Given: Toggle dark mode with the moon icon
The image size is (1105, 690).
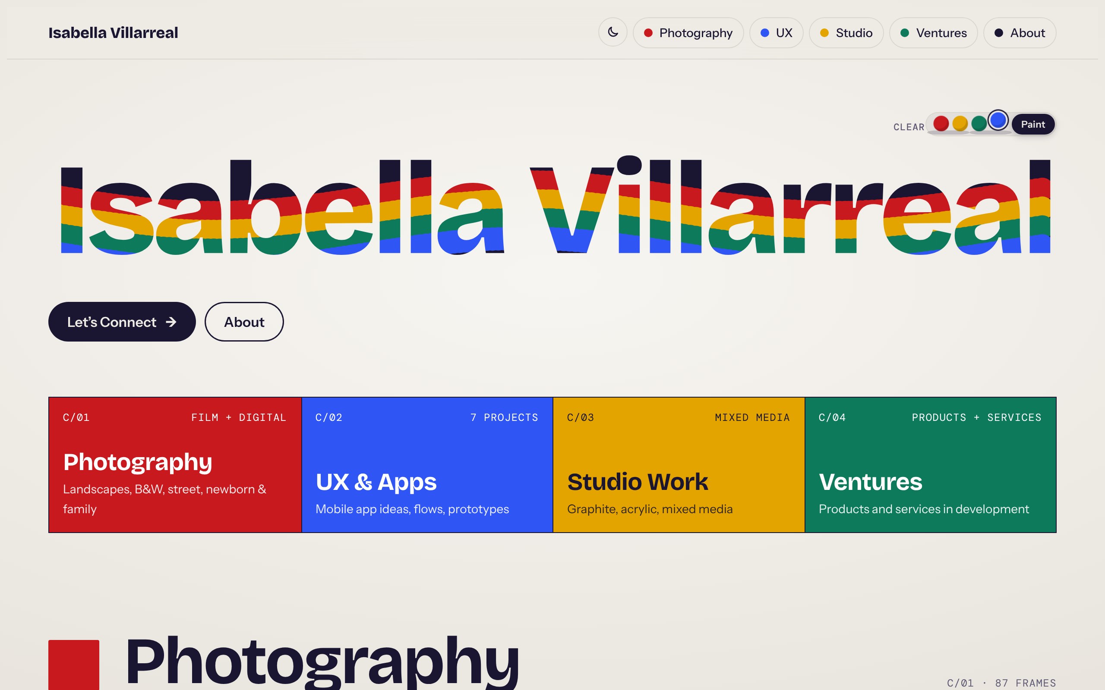Looking at the screenshot, I should 613,33.
